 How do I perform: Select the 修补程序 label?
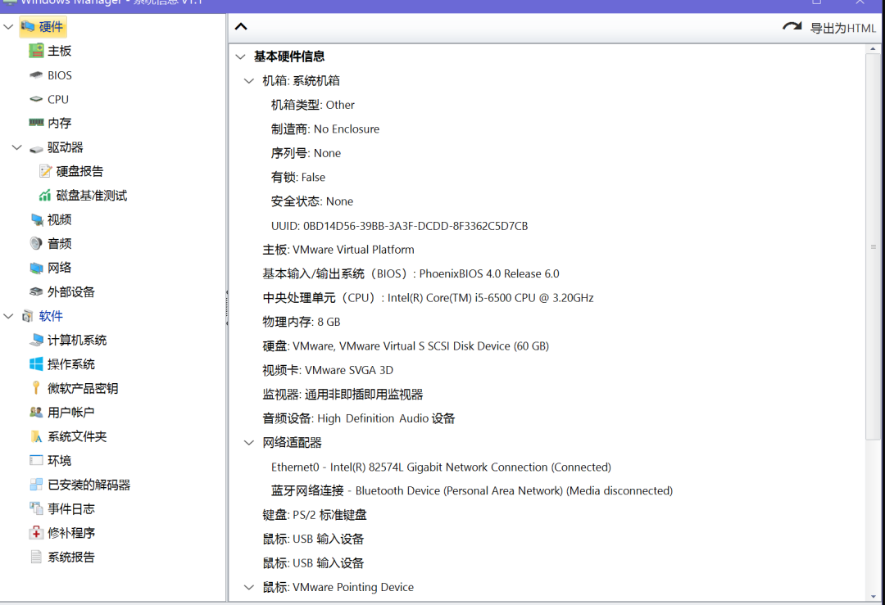coord(71,533)
